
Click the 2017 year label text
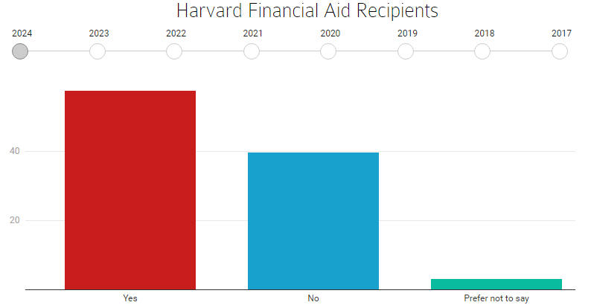561,33
